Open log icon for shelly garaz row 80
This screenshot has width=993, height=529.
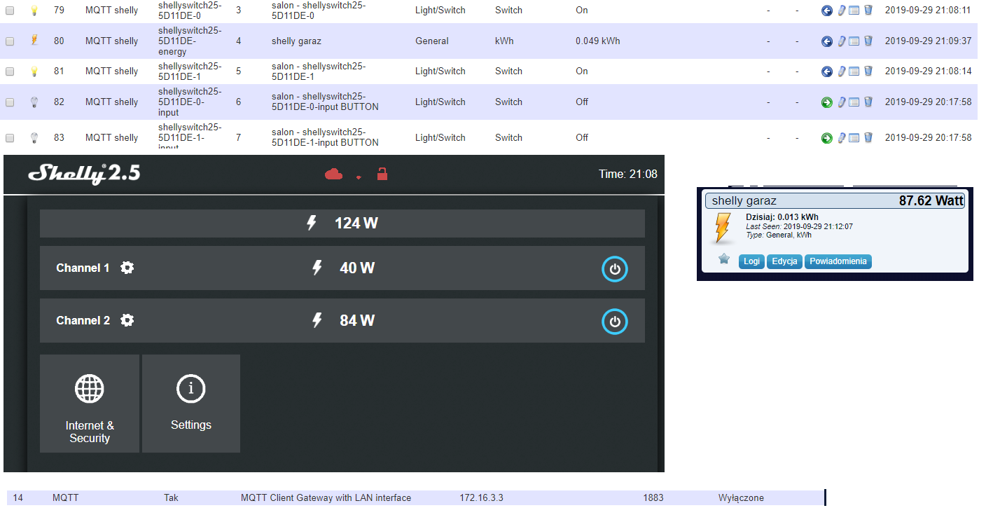854,41
